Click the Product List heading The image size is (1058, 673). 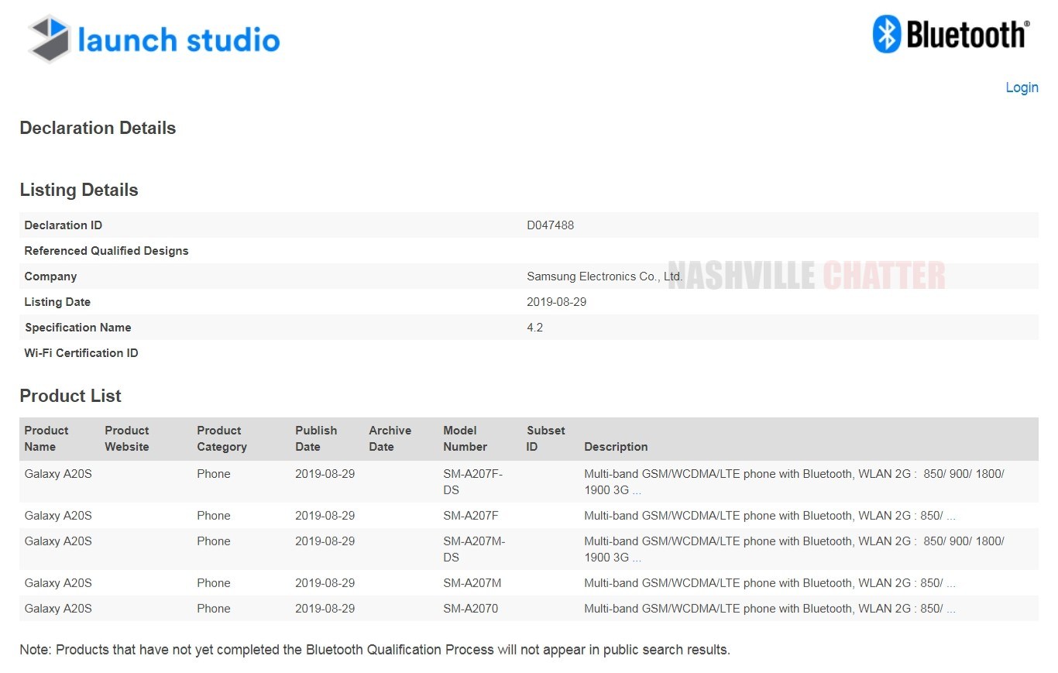click(70, 397)
